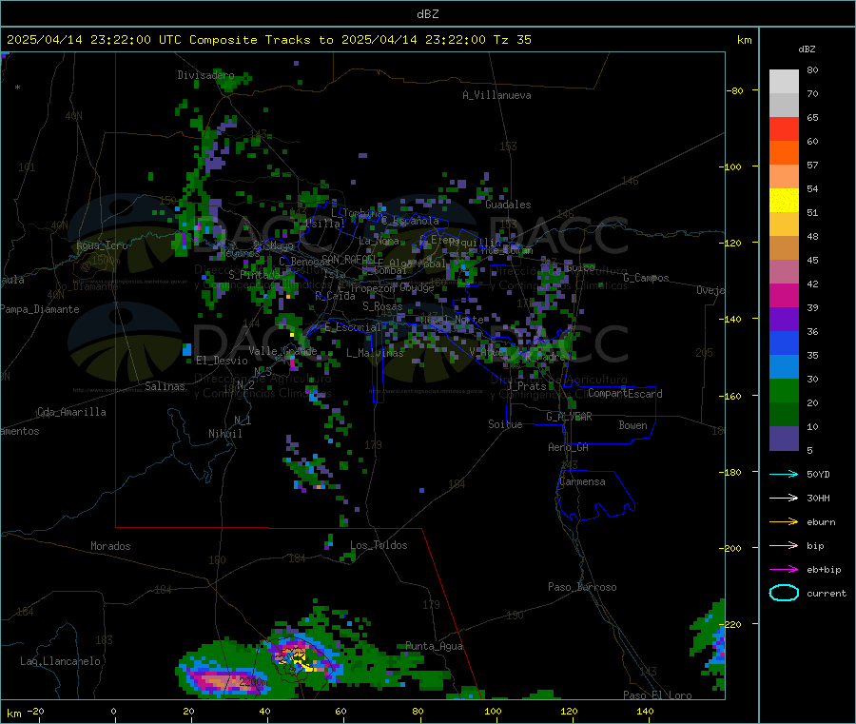Click the 'km' label at bottom-left axis corner
The image size is (856, 724).
[x=13, y=714]
